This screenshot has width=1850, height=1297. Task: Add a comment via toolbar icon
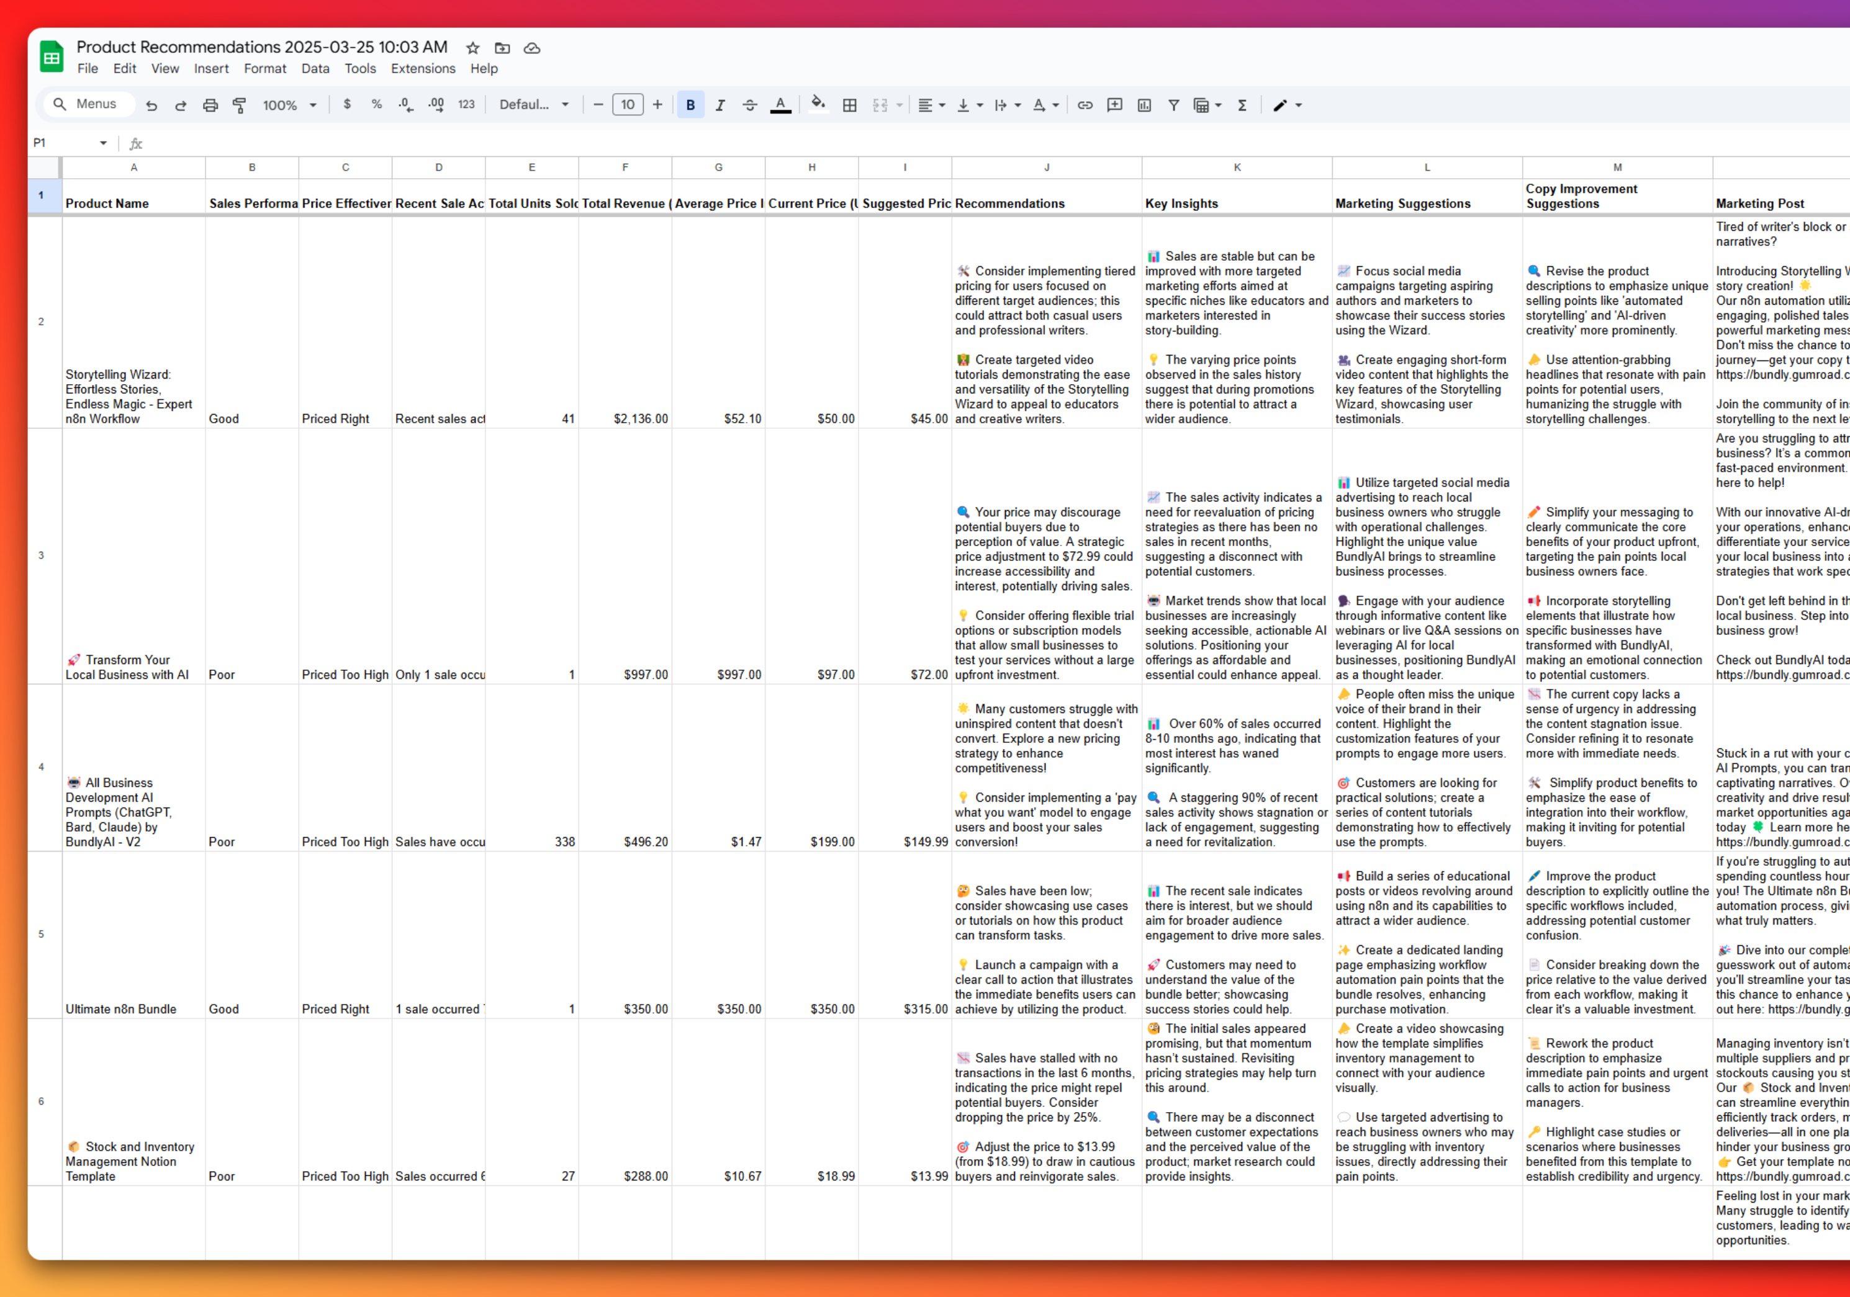(x=1114, y=105)
